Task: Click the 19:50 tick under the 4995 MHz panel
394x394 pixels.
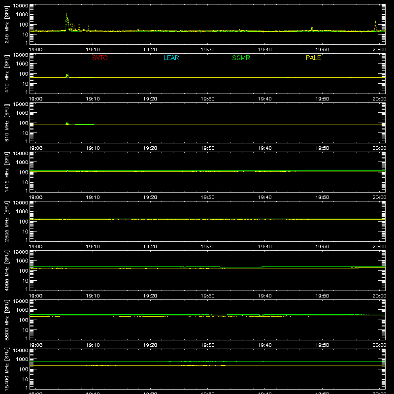Action: 322,296
